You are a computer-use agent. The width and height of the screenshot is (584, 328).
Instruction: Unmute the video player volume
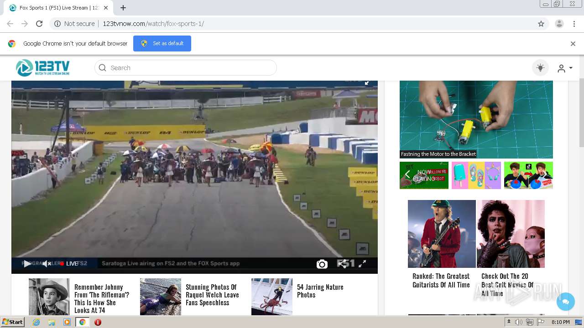click(47, 263)
